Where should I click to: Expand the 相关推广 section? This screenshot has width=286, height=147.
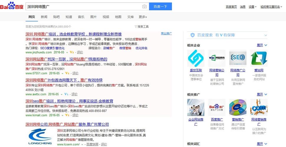(262, 94)
